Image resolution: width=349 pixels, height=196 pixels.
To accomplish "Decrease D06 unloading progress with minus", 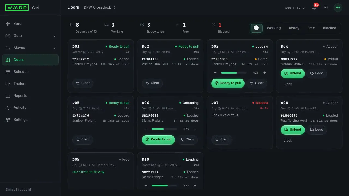I will pyautogui.click(x=146, y=129).
